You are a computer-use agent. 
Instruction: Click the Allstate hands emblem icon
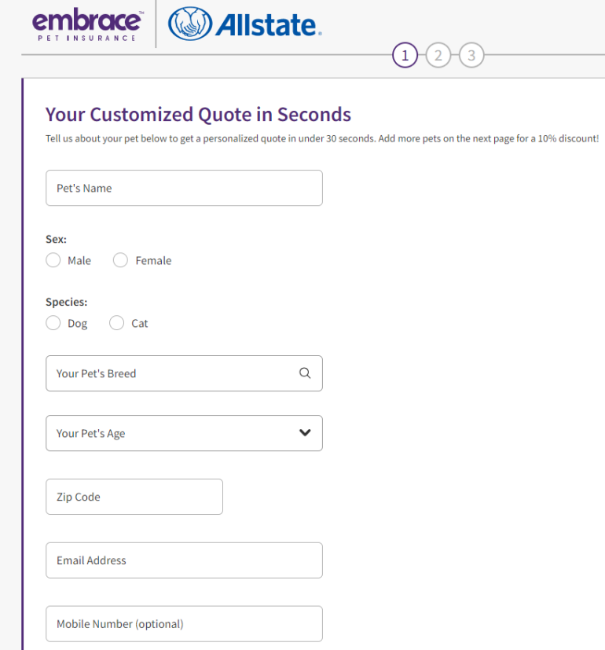coord(189,24)
